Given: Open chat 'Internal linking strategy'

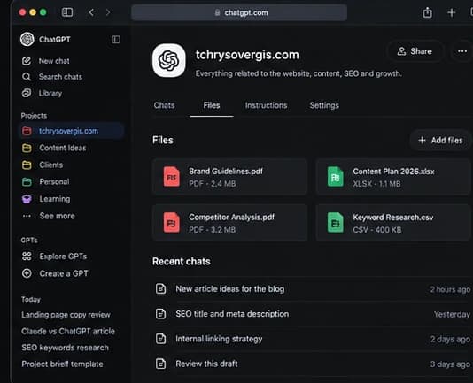Looking at the screenshot, I should tap(219, 339).
